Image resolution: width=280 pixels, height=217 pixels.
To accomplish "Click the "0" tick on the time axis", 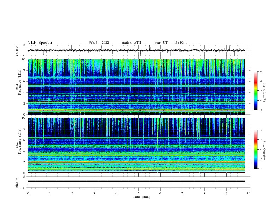I will tap(28, 193).
